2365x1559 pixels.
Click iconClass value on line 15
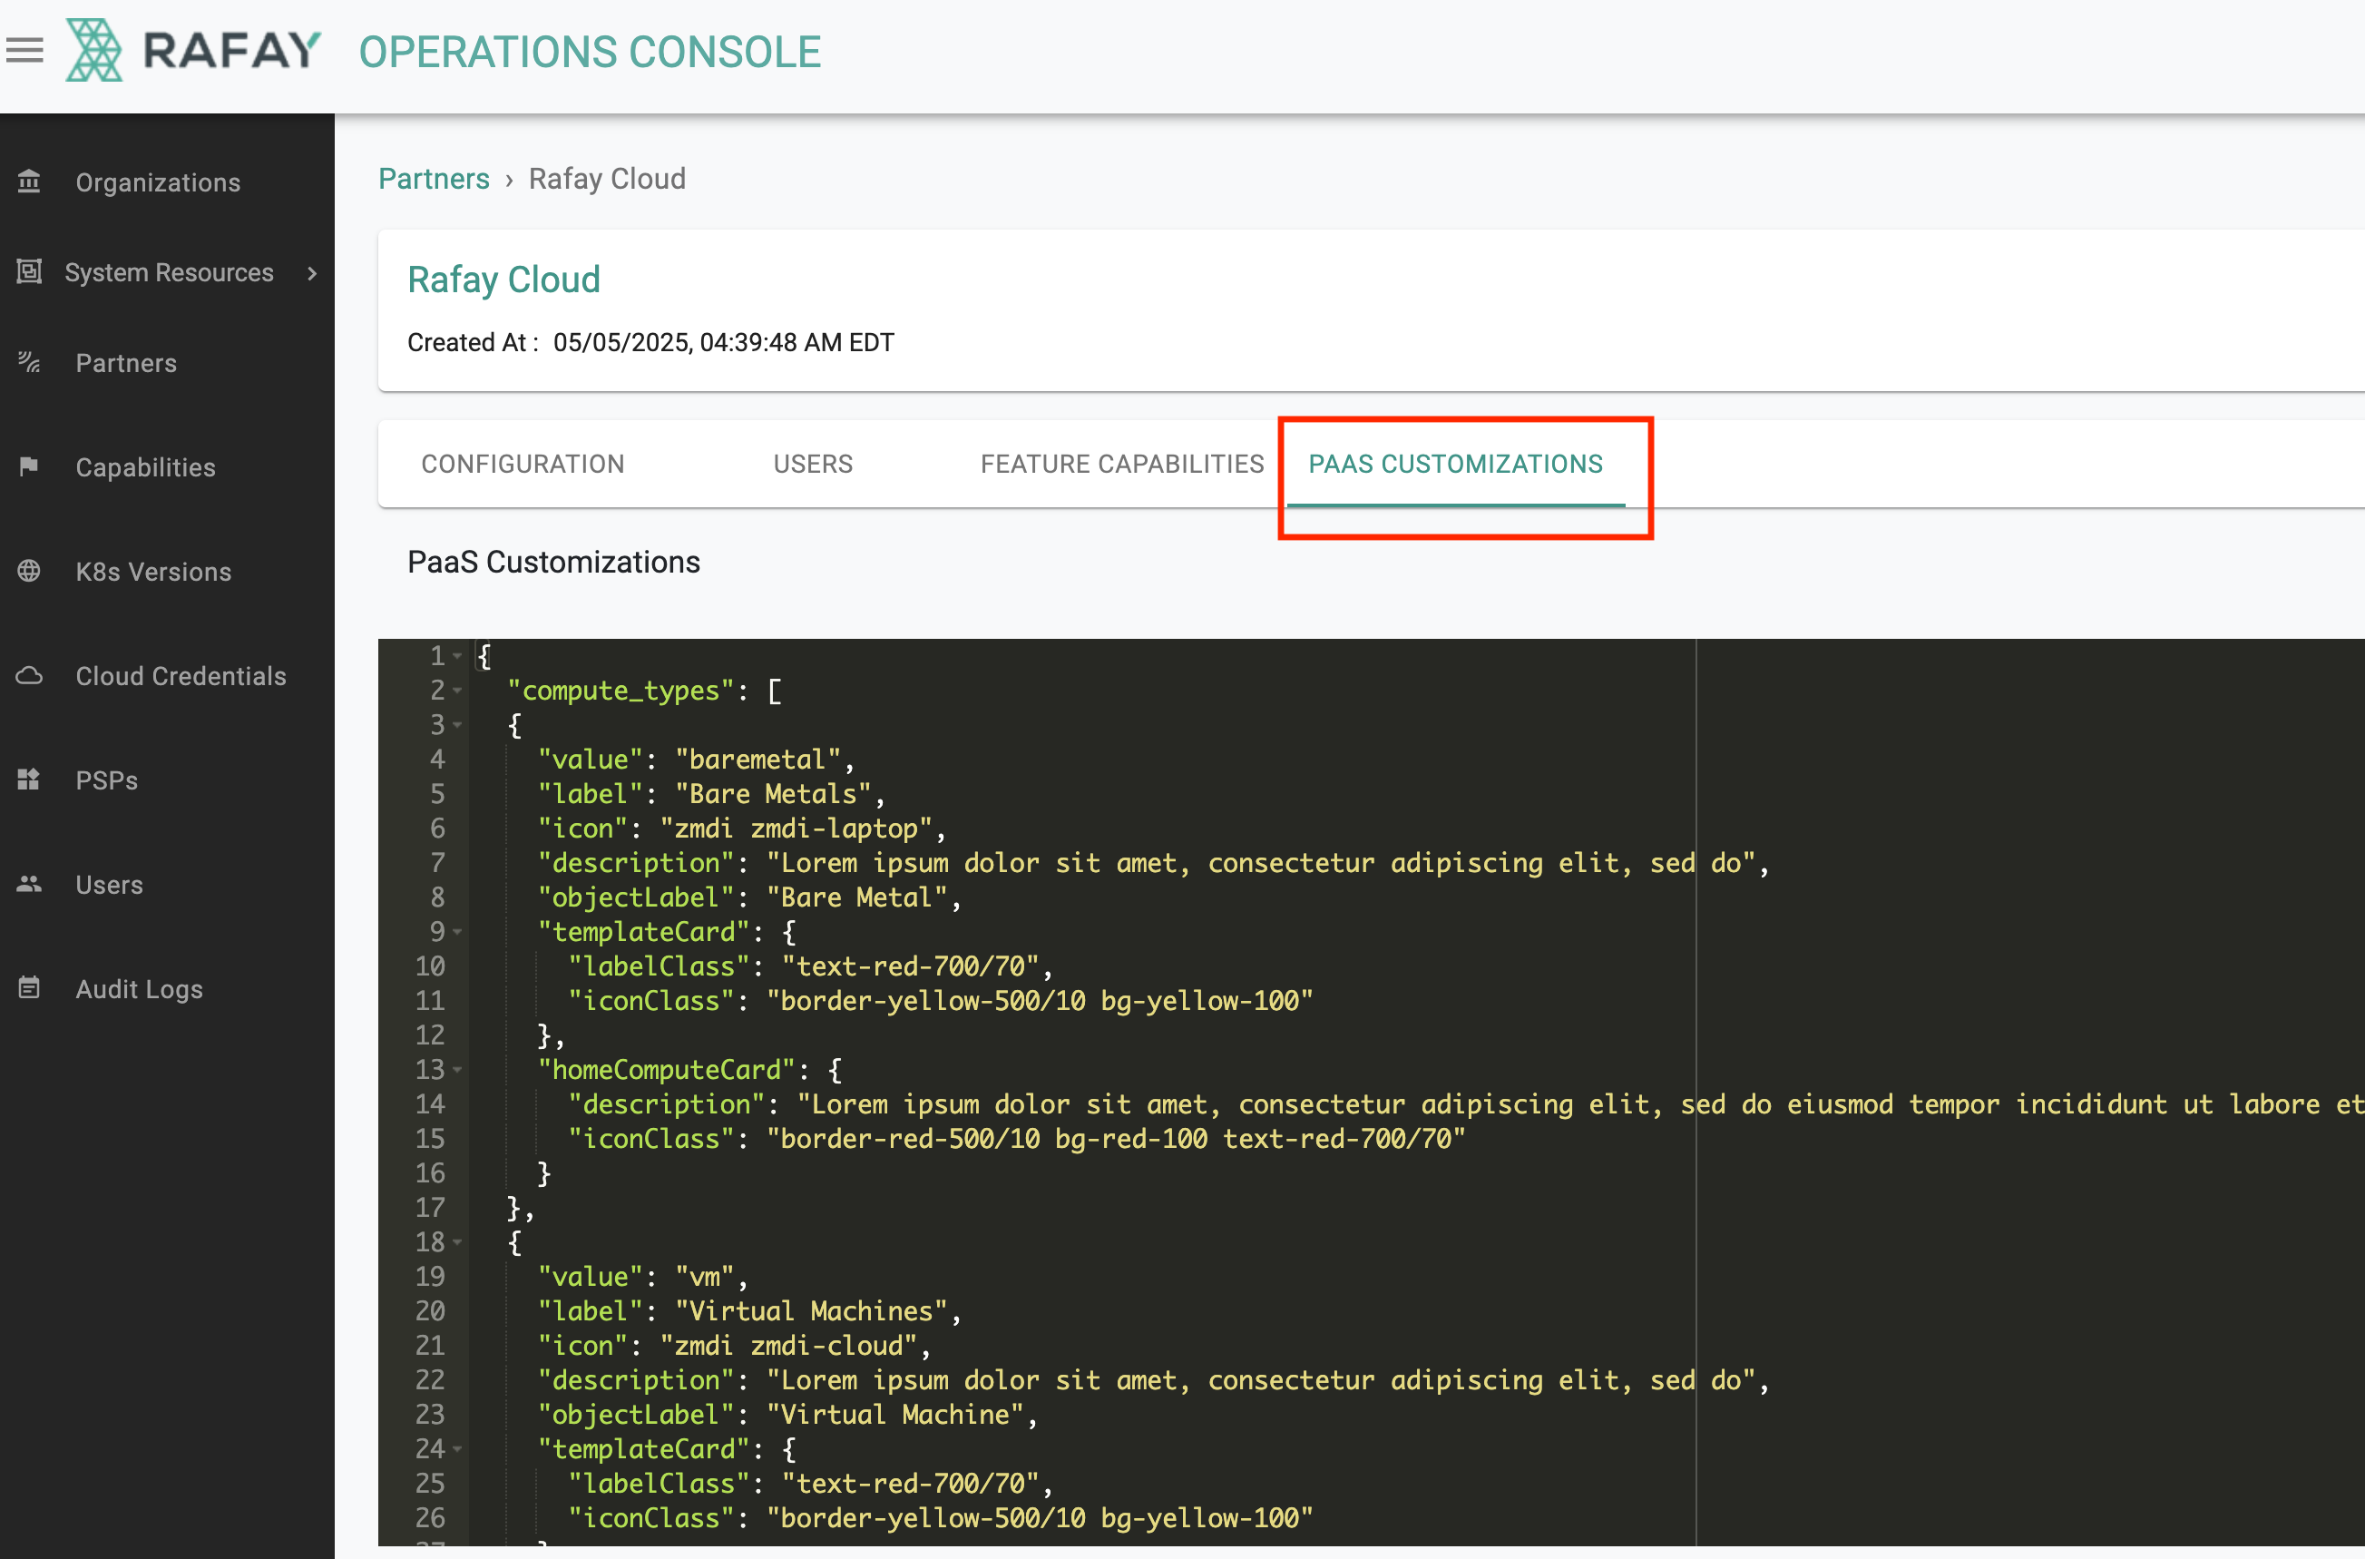[x=1115, y=1140]
